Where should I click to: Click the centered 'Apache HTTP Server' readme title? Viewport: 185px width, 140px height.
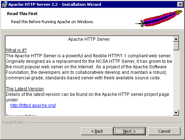point(89,39)
